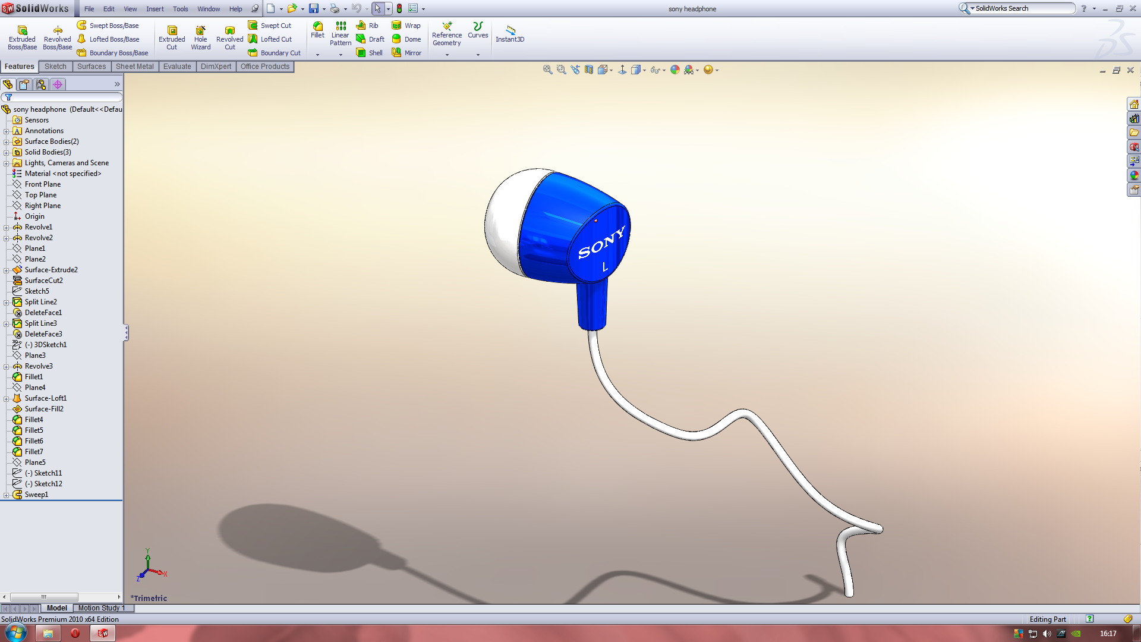Open the PropertyManager tab icon
The image size is (1141, 642).
[x=24, y=84]
